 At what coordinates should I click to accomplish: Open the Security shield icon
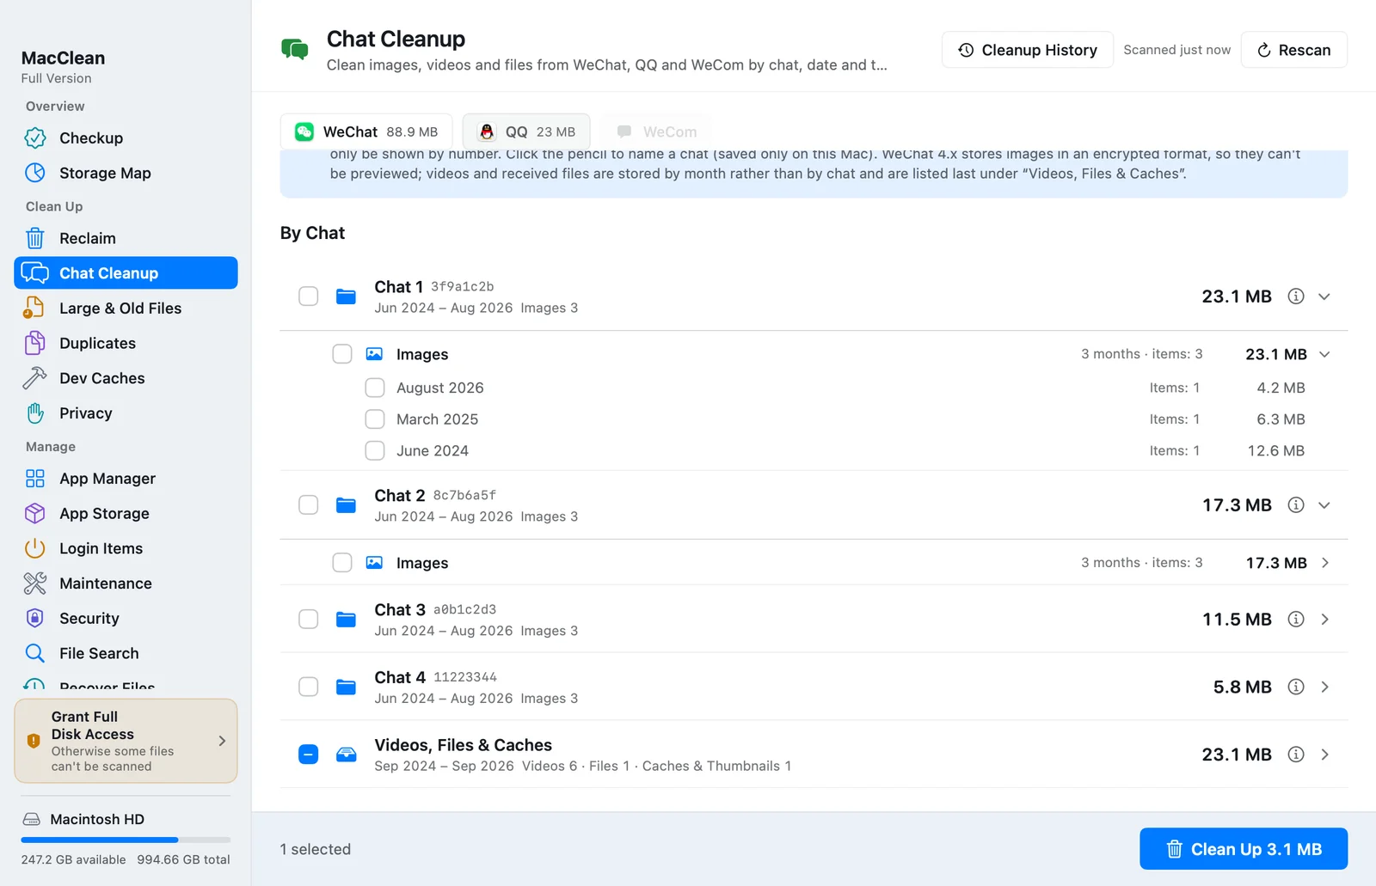tap(35, 618)
